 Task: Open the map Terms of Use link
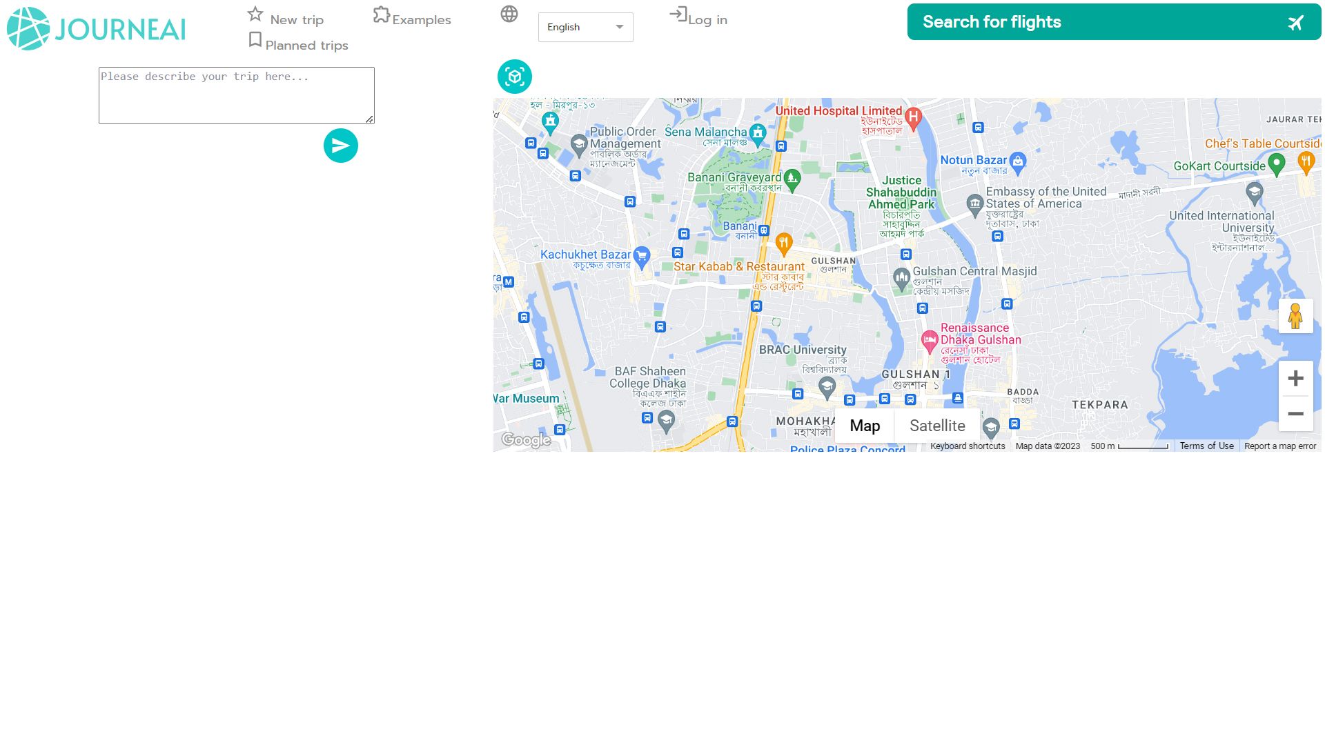tap(1206, 446)
